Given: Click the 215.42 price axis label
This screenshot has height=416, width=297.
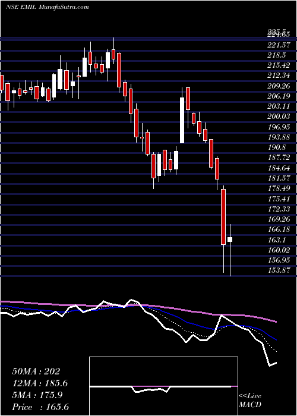Looking at the screenshot, I should (279, 65).
